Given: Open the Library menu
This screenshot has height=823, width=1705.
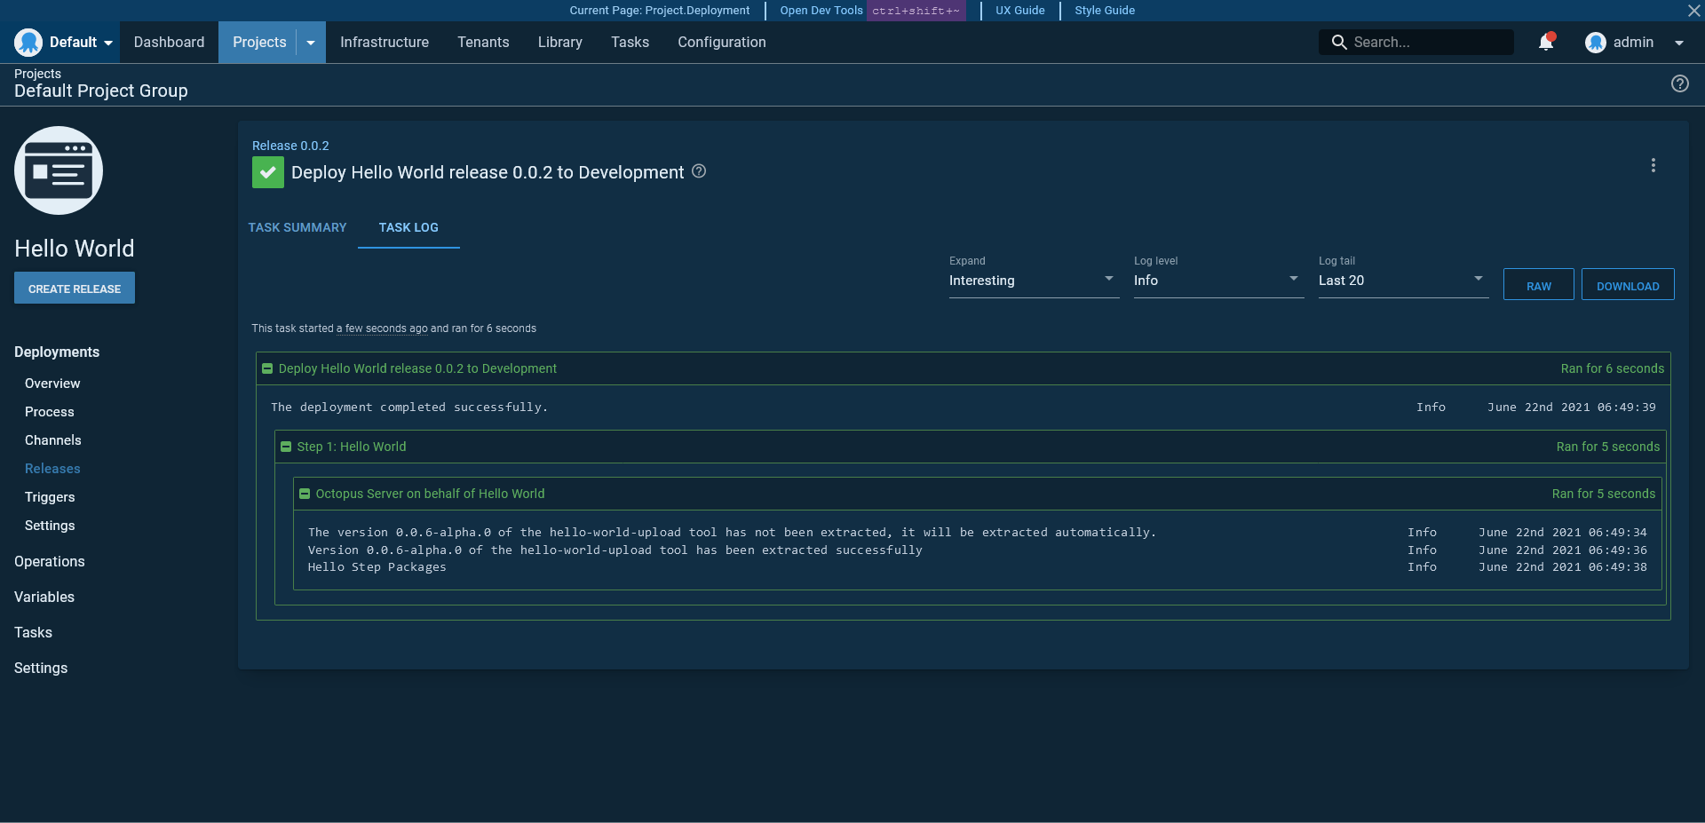Looking at the screenshot, I should coord(560,42).
